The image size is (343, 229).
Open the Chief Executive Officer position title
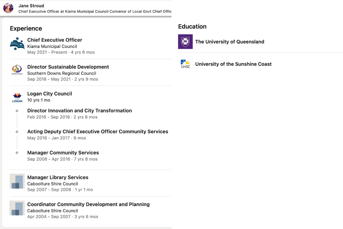point(55,40)
